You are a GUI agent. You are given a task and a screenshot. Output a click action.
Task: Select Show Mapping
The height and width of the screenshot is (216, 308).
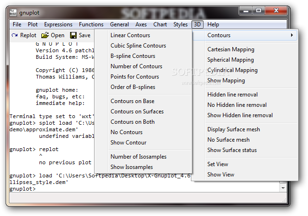(245, 80)
